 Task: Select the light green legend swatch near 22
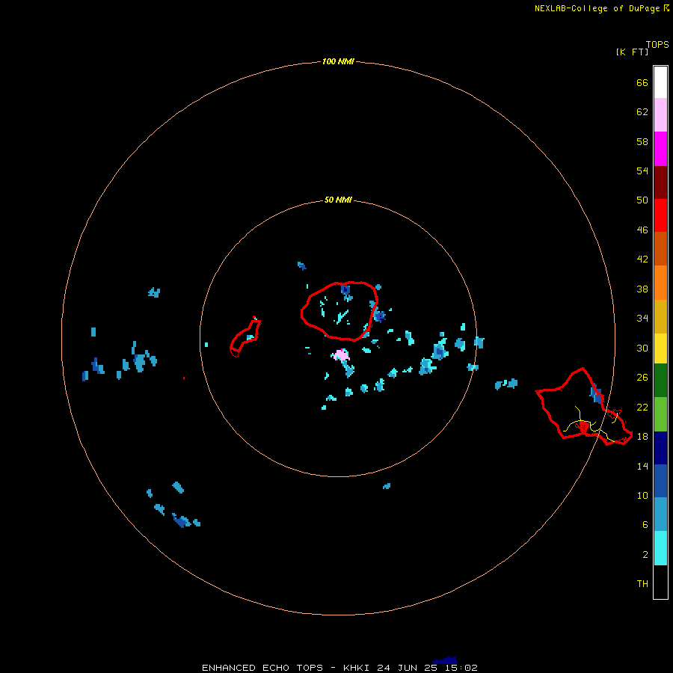tap(660, 414)
